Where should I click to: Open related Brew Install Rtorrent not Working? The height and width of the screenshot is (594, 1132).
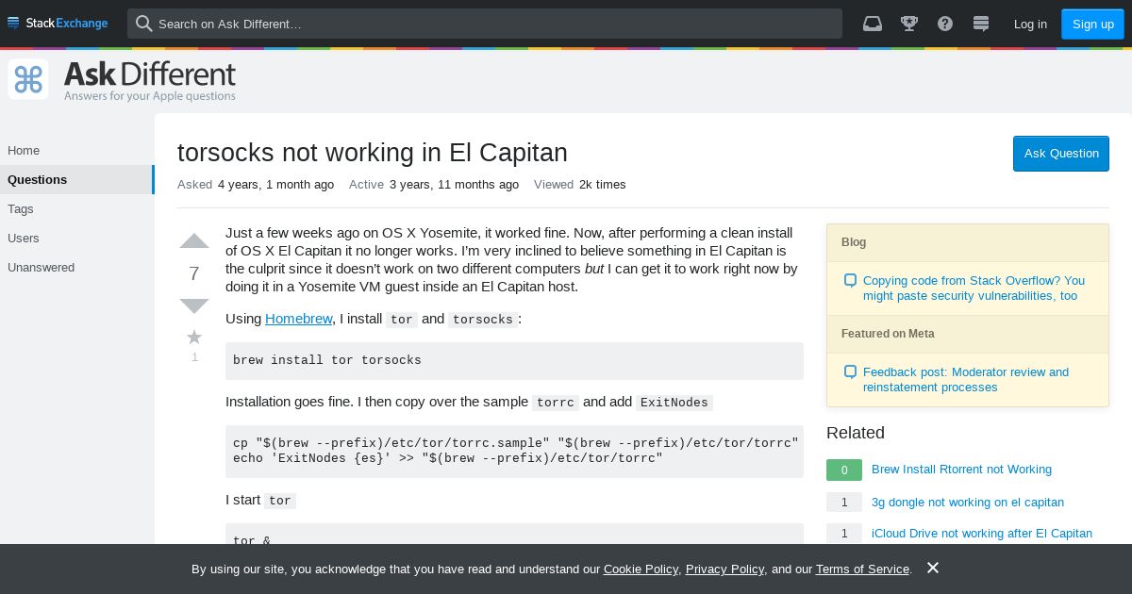coord(961,470)
